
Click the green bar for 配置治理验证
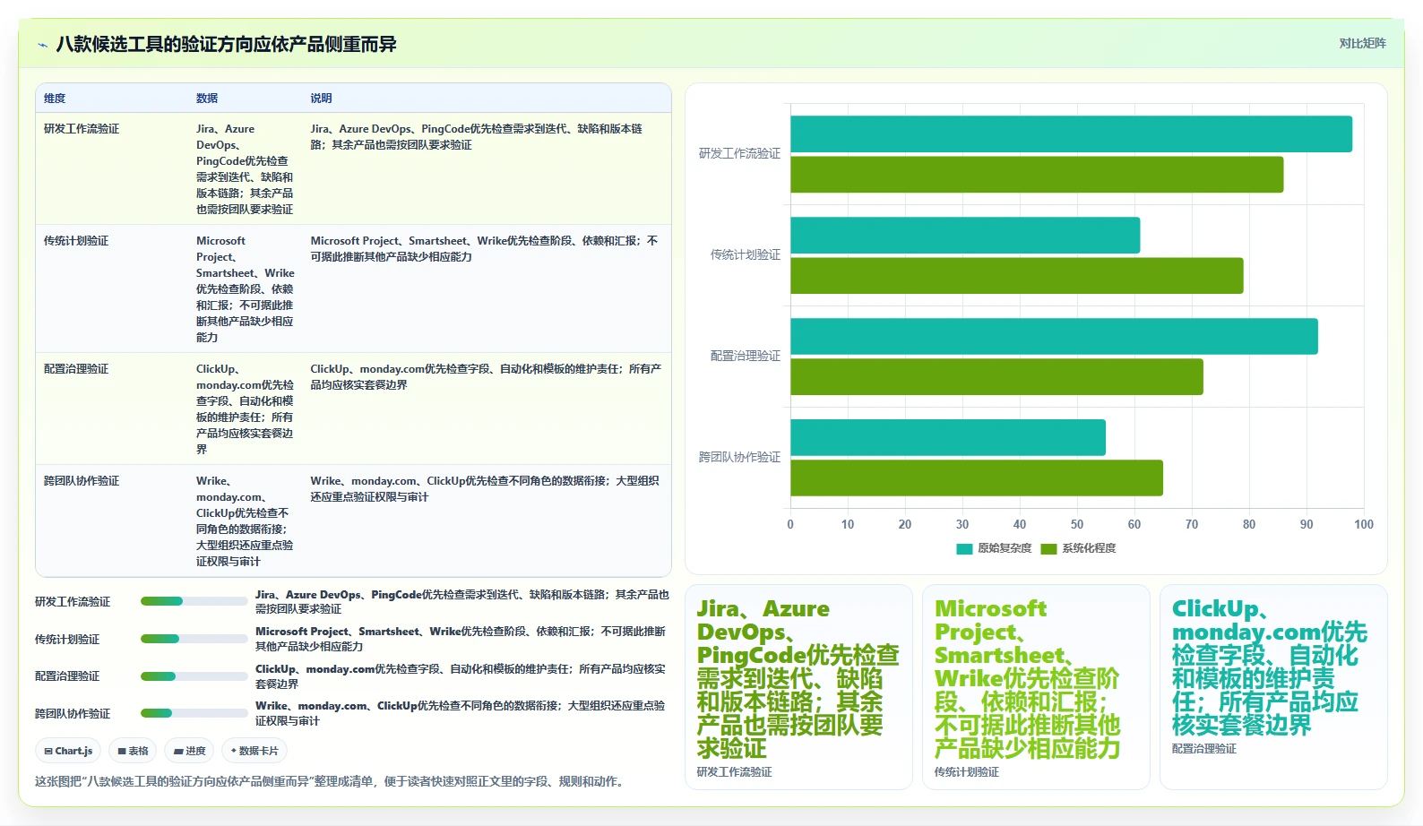tap(996, 377)
